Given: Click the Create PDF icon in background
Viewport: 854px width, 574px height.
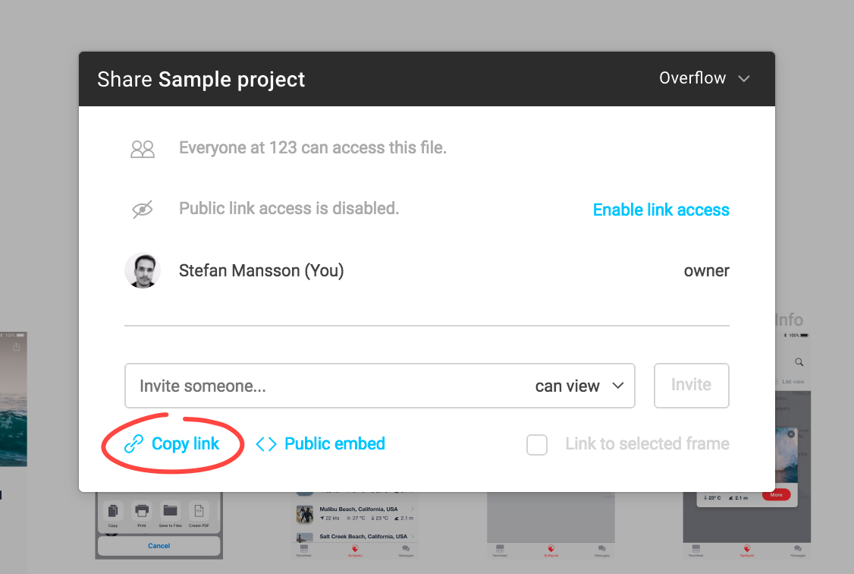Looking at the screenshot, I should click(x=199, y=509).
